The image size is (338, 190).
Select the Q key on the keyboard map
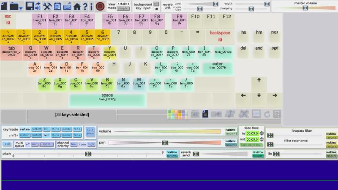coord(30,53)
